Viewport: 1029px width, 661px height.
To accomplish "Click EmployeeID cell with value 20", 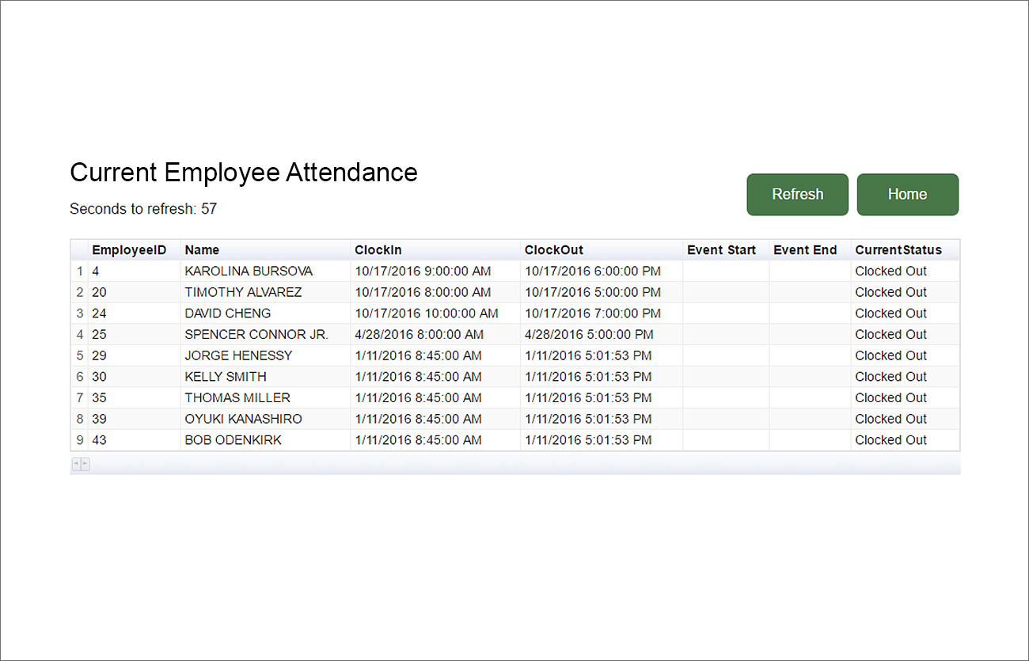I will point(134,292).
